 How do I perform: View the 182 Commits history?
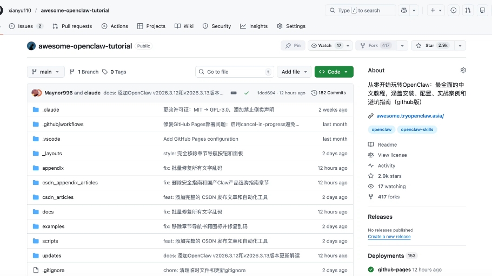[x=329, y=93]
